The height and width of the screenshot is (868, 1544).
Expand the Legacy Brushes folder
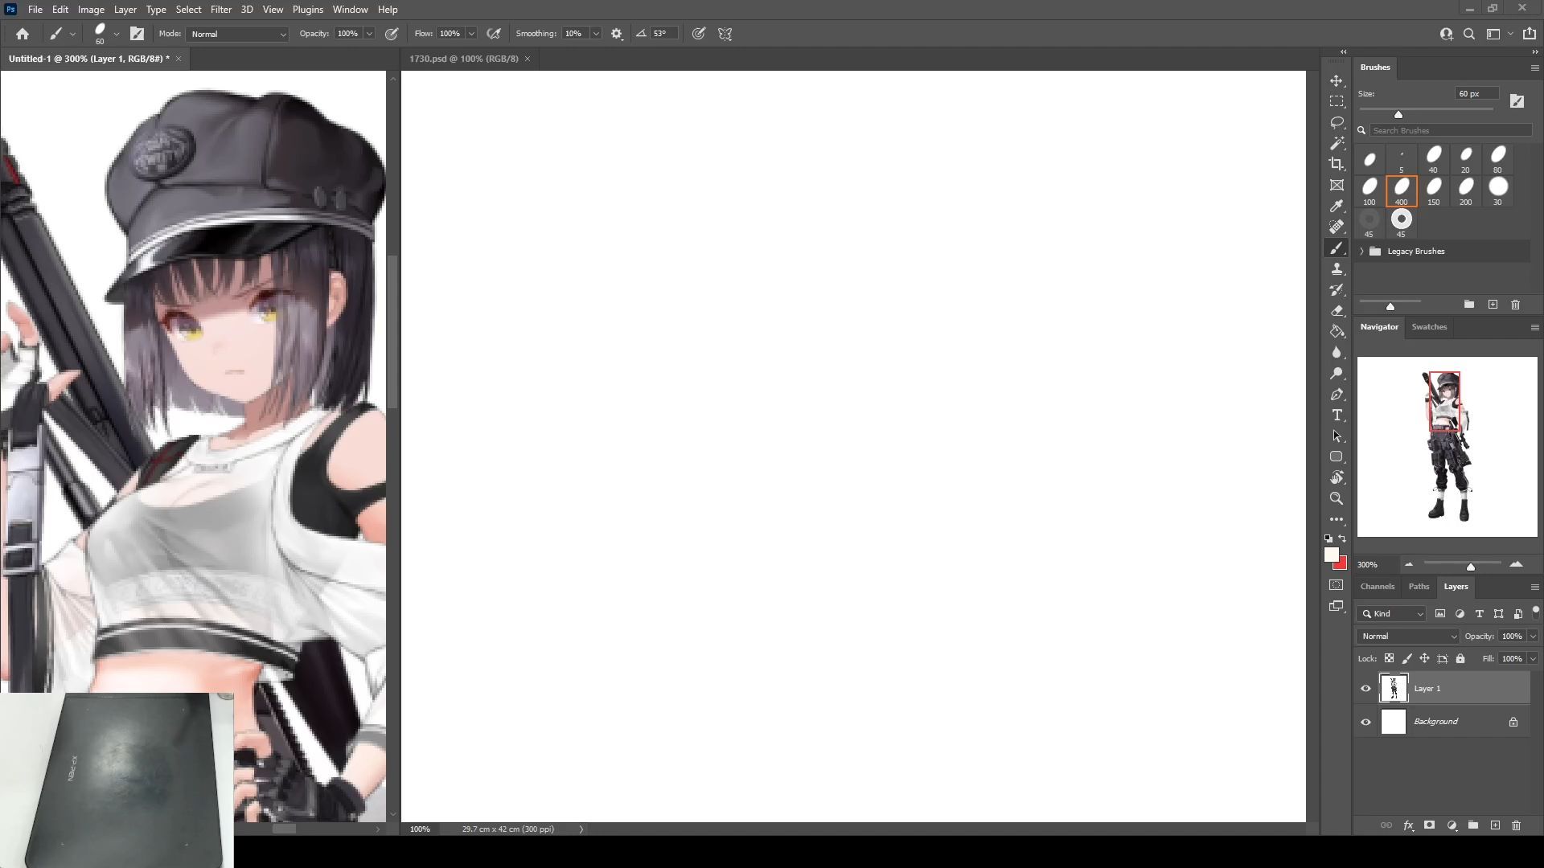pyautogui.click(x=1361, y=252)
